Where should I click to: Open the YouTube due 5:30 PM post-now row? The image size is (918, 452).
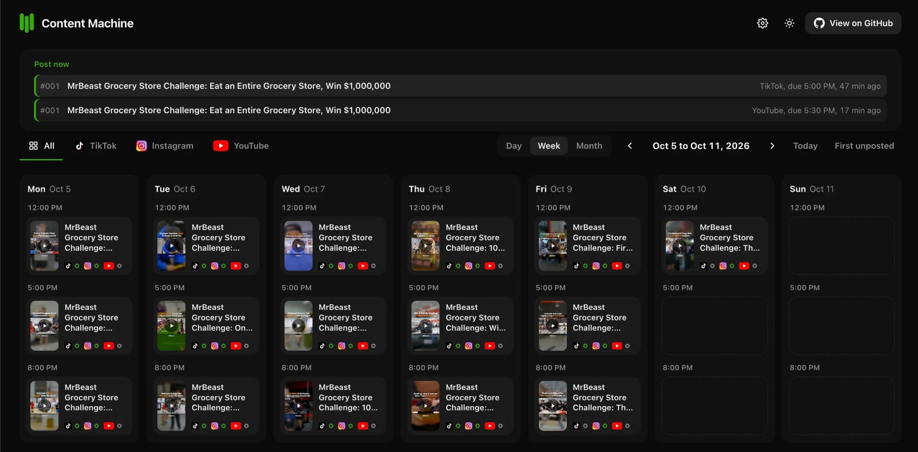(460, 110)
